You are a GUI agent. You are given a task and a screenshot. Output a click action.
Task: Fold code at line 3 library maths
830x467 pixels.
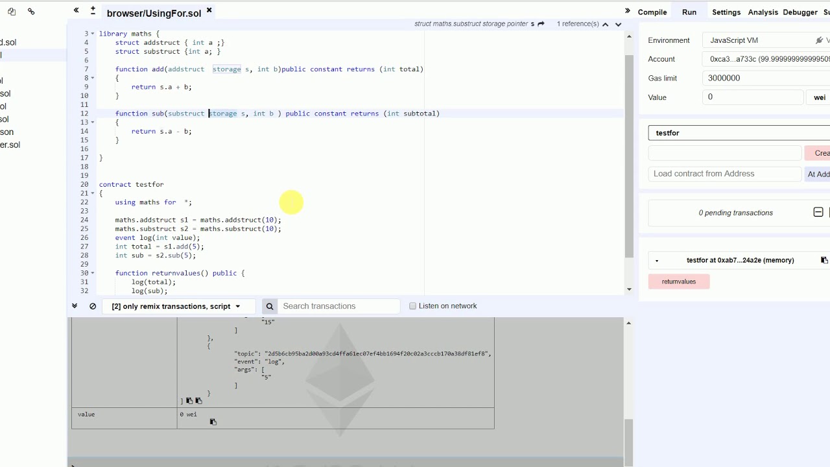click(93, 33)
